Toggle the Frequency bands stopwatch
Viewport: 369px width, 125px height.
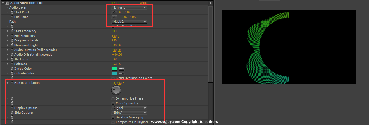12,40
